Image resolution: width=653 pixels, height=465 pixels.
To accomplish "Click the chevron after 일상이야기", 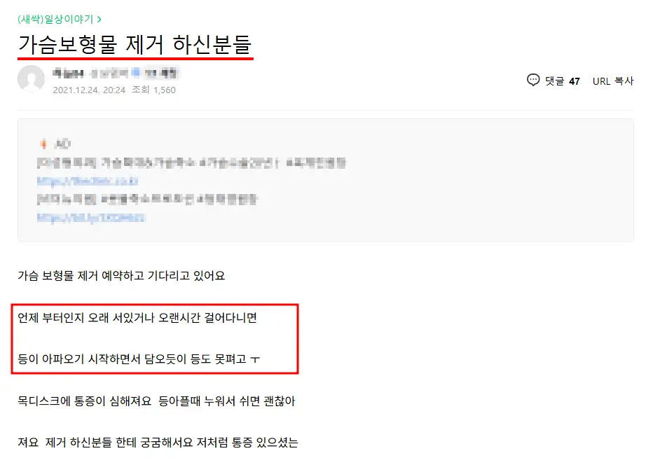I will (x=99, y=19).
